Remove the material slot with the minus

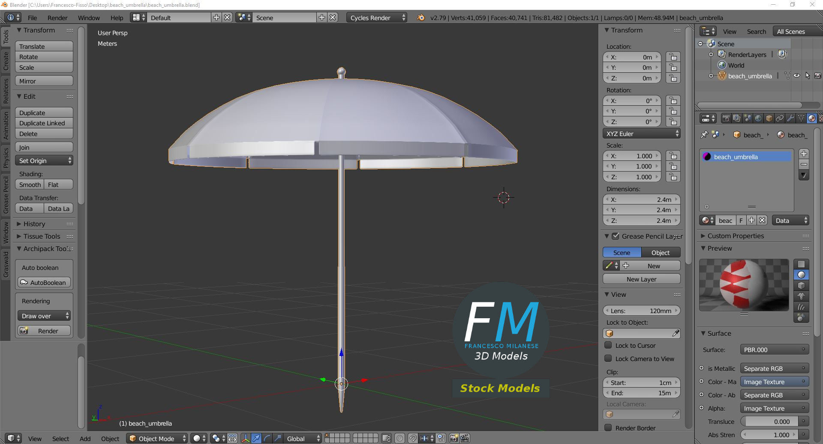tap(804, 165)
